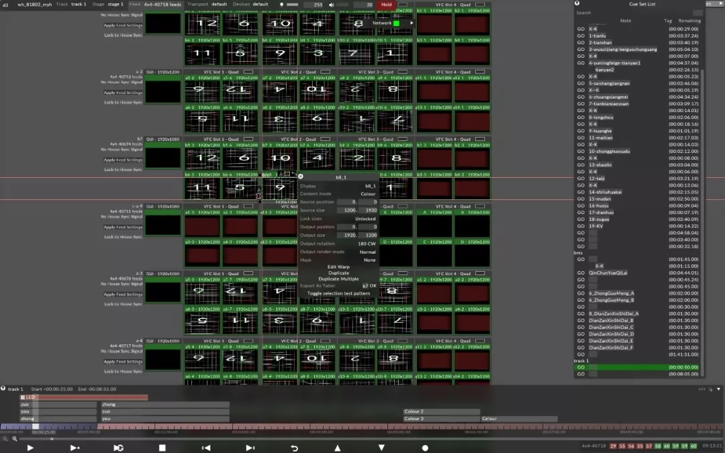Toggle VFC Slot 4 box in a 2 row
725x453 pixels.
[x=480, y=72]
